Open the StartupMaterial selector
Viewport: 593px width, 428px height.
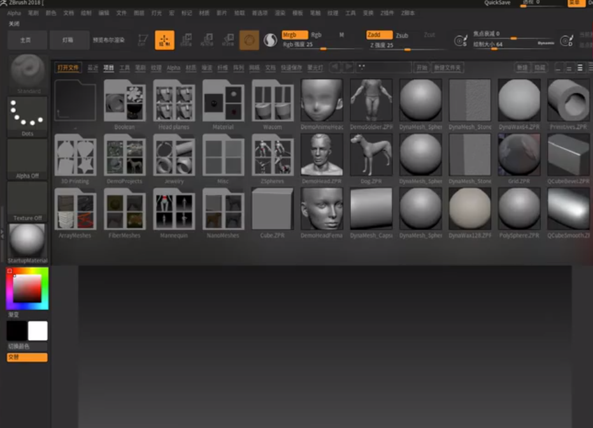pos(27,244)
